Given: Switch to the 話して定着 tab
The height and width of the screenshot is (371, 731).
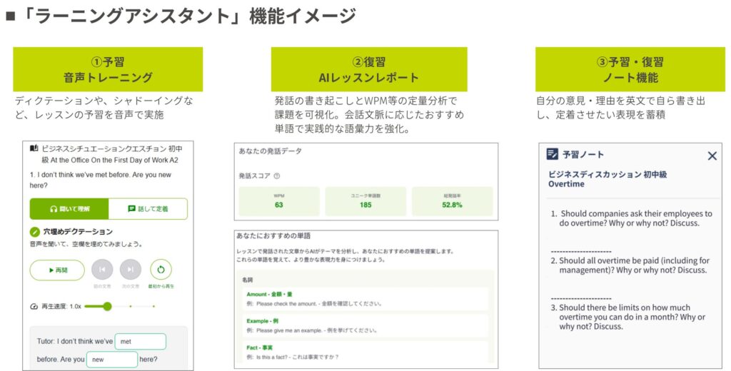Looking at the screenshot, I should (x=148, y=209).
